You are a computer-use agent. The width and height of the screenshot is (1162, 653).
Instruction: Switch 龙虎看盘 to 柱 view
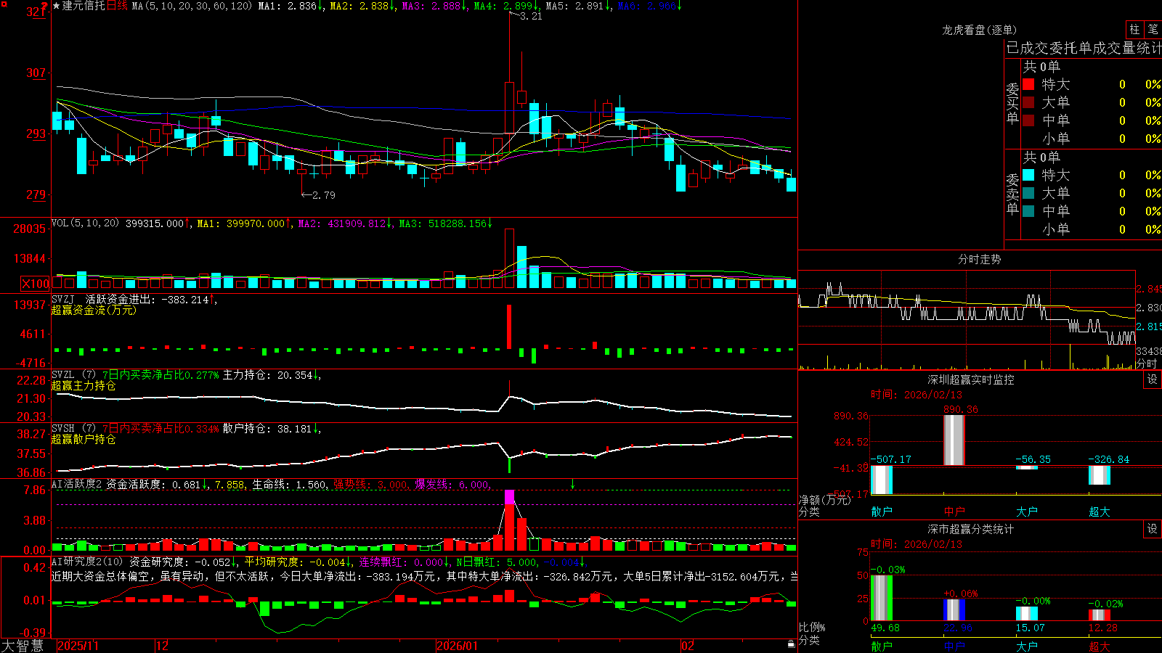click(x=1134, y=29)
